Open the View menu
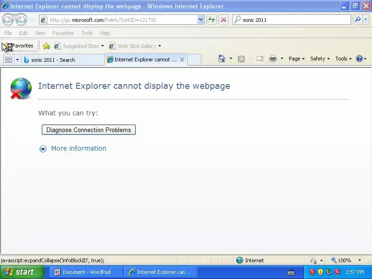372x279 pixels. (x=40, y=33)
